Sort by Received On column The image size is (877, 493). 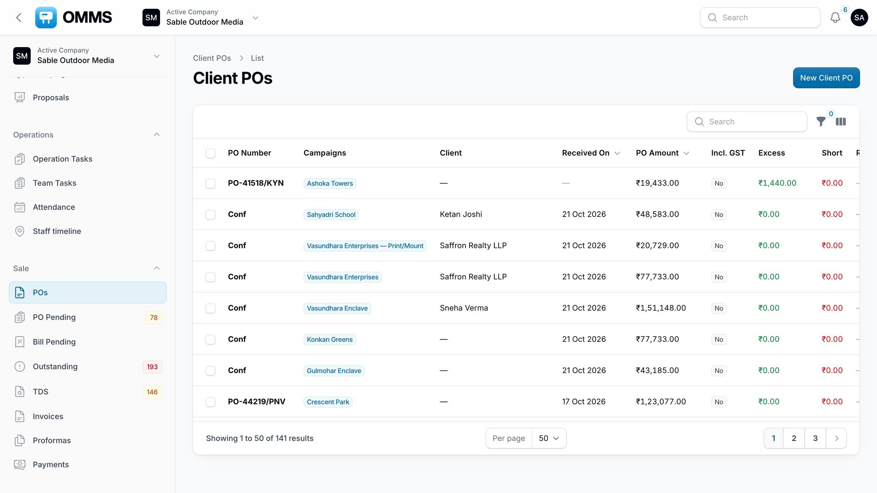[591, 153]
